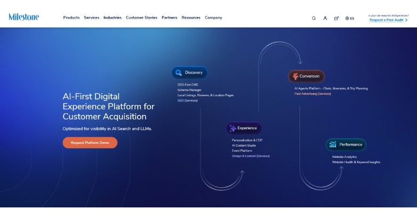Screen dimensions: 417x218
Task: Click 'Is your site ready for AI Experiences?' text
Action: point(389,15)
